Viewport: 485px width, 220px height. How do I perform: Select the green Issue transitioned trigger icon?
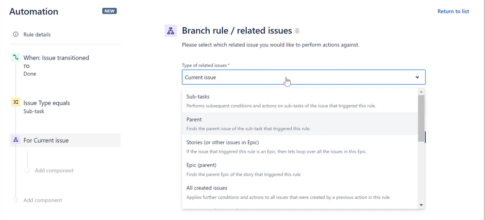click(x=16, y=57)
